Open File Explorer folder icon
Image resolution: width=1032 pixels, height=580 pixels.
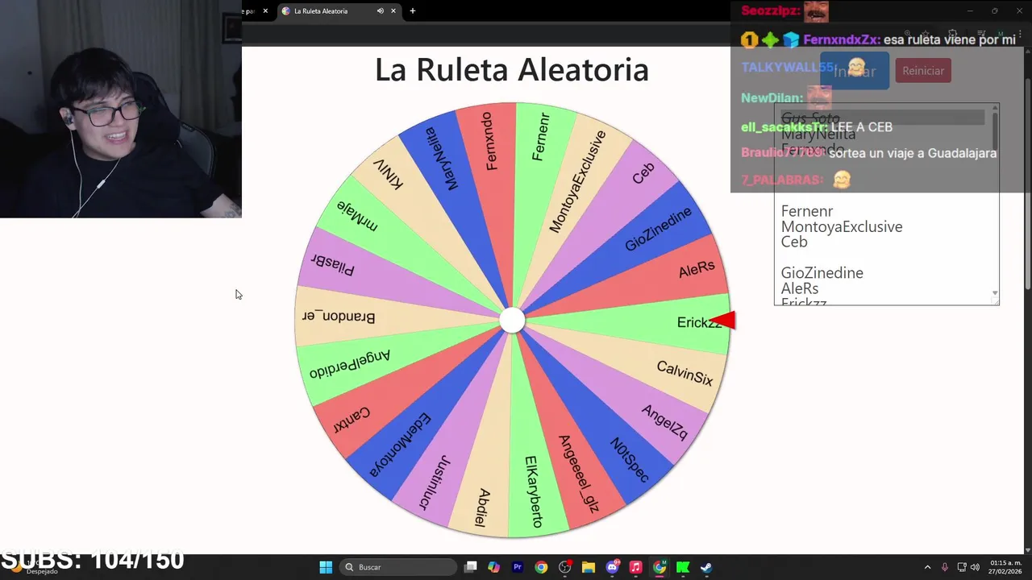click(x=589, y=567)
